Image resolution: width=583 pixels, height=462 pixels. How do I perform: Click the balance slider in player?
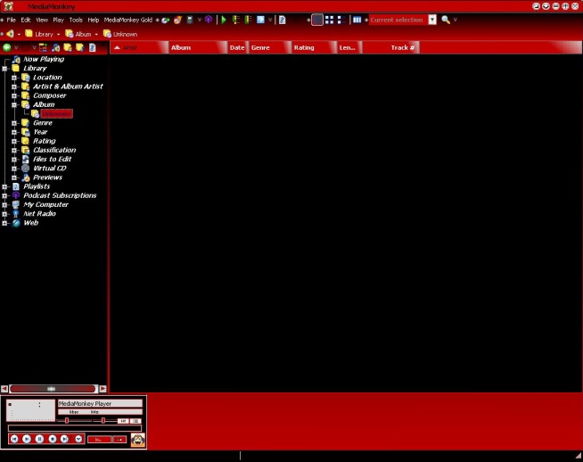point(103,421)
